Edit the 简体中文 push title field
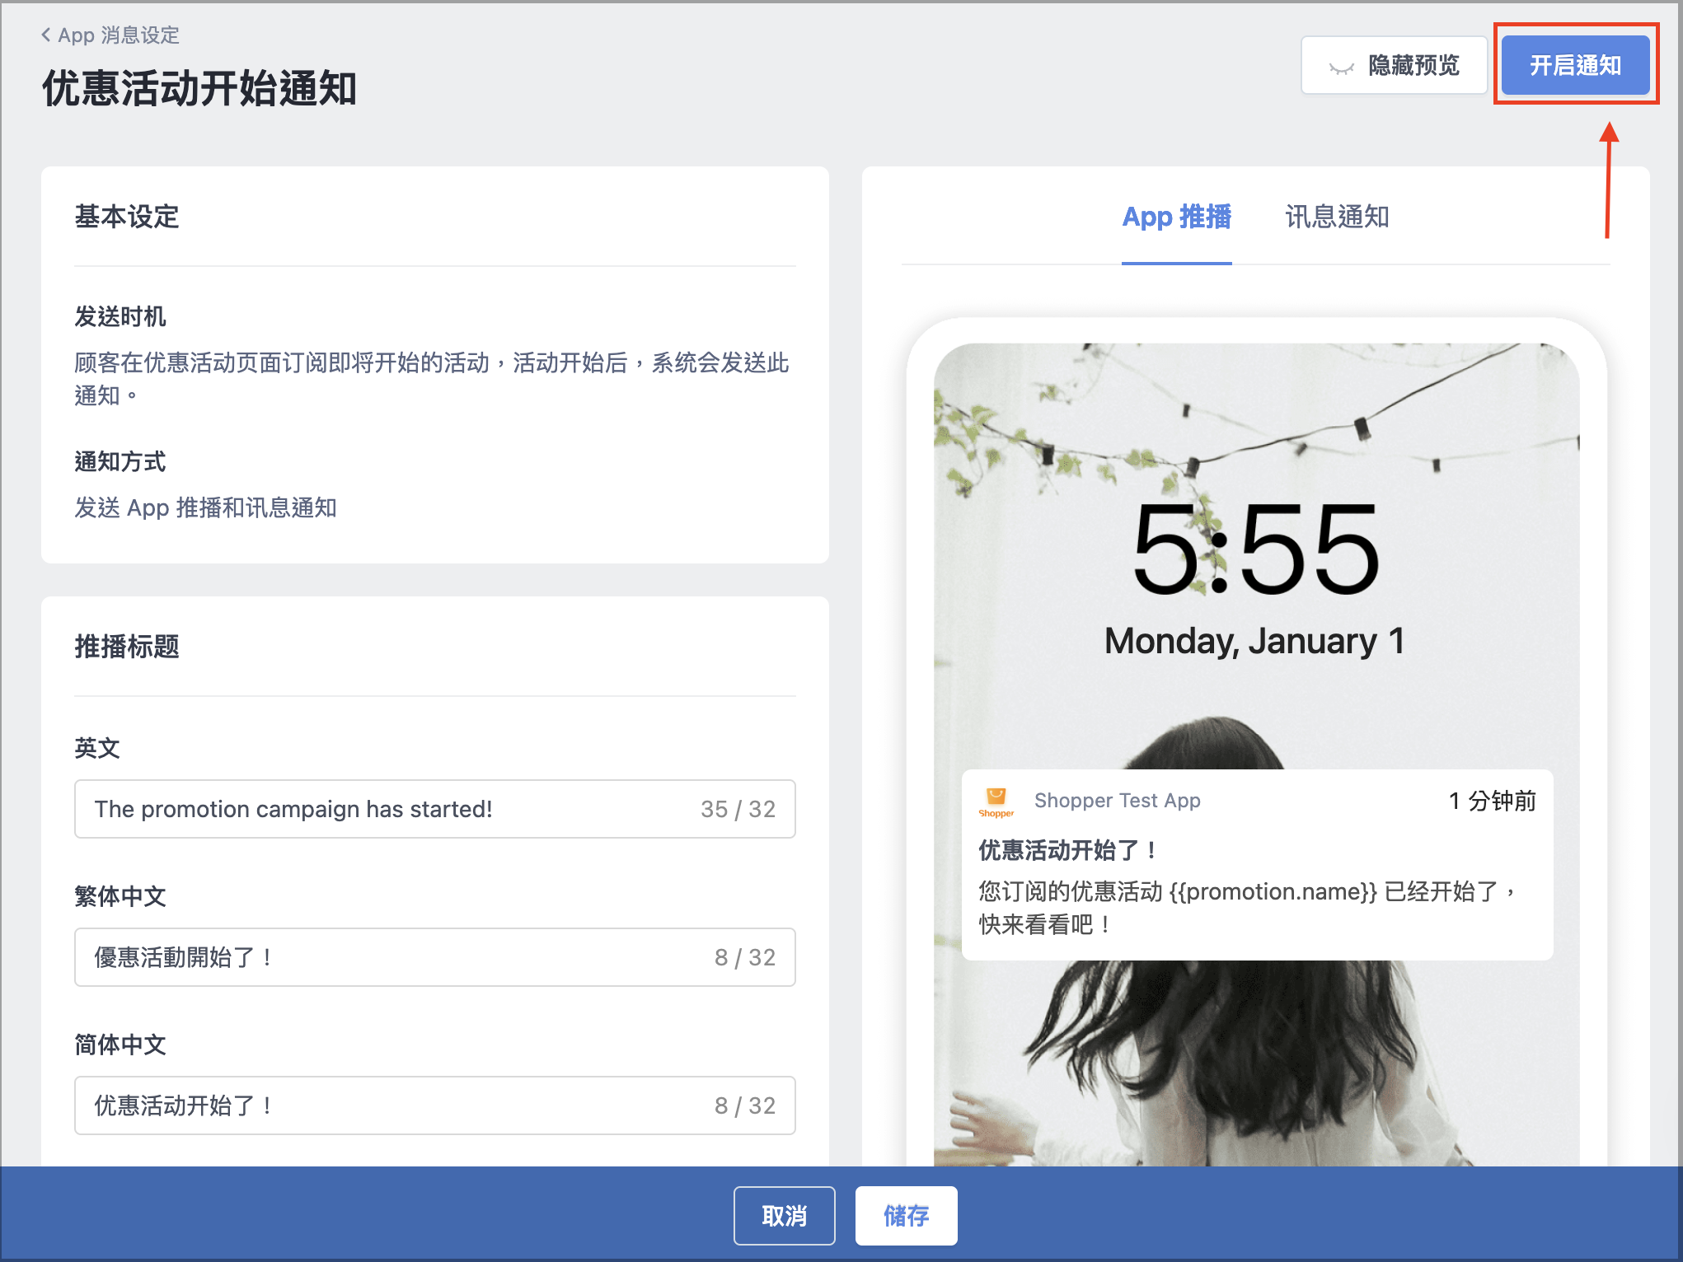Image resolution: width=1683 pixels, height=1262 pixels. pos(435,1105)
